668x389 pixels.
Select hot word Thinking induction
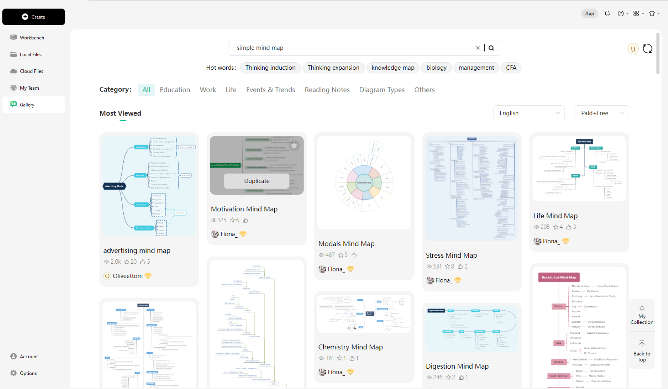tap(271, 67)
